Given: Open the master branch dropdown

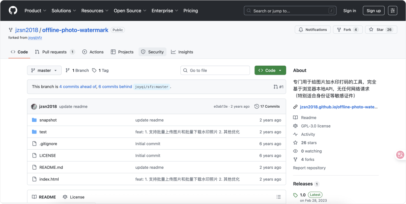Looking at the screenshot, I should [44, 70].
